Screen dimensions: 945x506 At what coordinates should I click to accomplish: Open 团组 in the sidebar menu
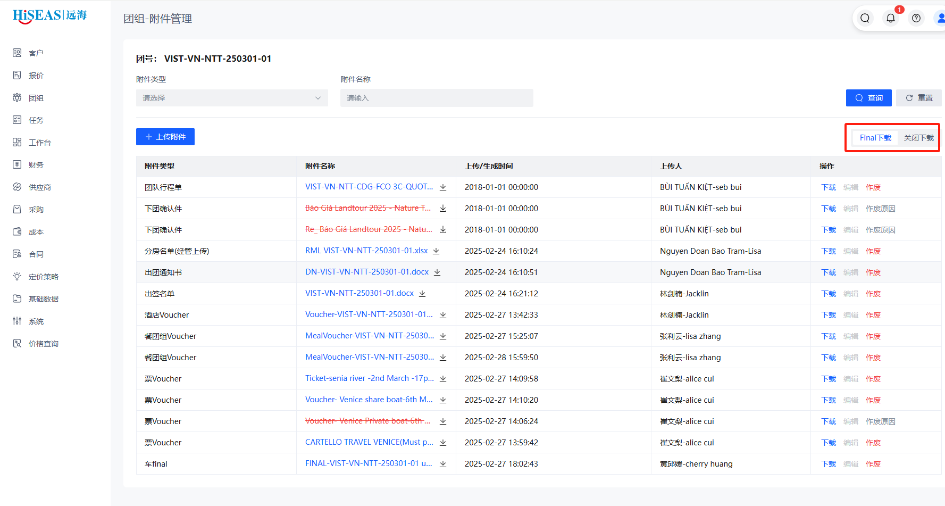[36, 98]
